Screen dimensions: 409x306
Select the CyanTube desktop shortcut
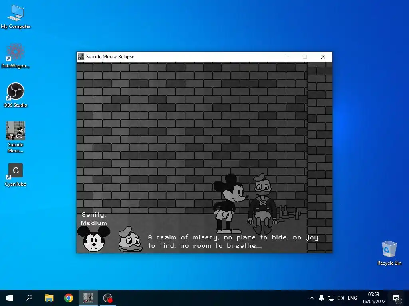click(16, 175)
